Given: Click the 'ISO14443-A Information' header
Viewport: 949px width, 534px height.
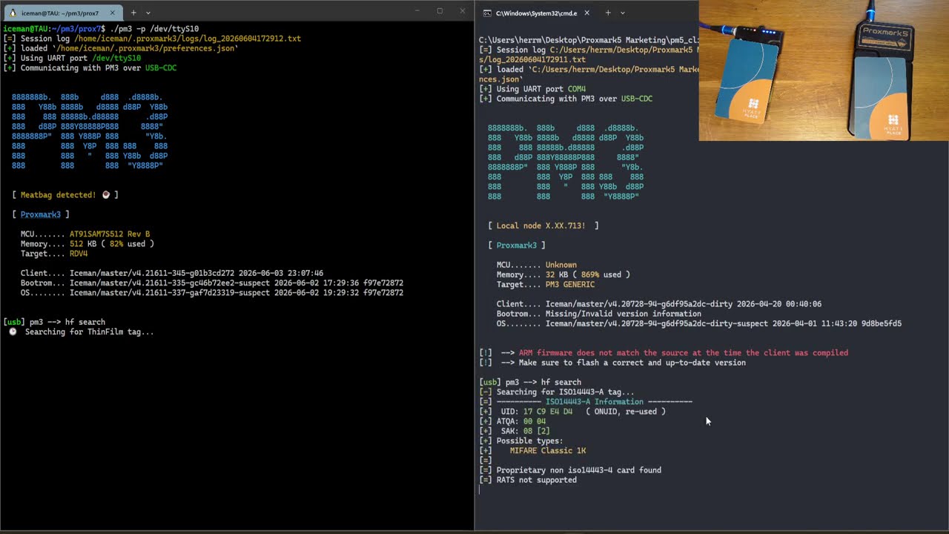Looking at the screenshot, I should click(x=594, y=402).
